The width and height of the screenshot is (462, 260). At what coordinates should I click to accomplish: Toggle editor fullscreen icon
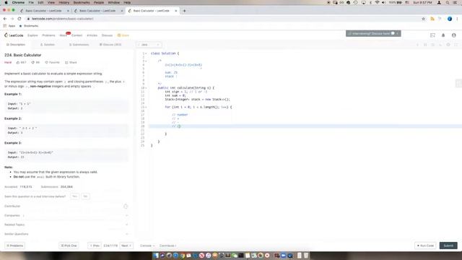tap(456, 45)
